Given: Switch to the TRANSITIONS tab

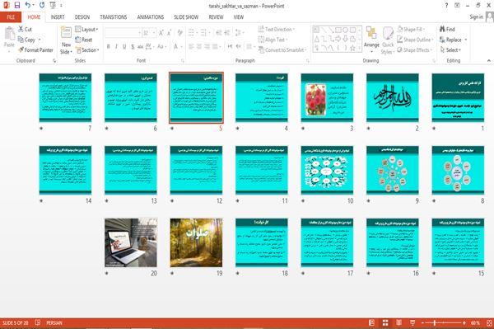Looking at the screenshot, I should click(x=114, y=17).
